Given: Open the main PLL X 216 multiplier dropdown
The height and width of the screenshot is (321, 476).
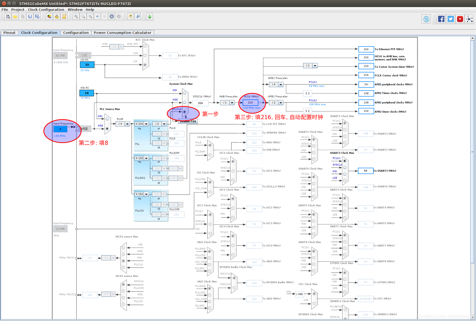Looking at the screenshot, I should click(146, 124).
